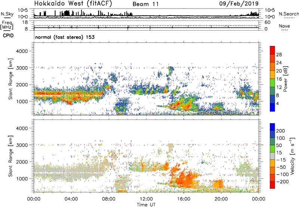Click the "Hokkaido West (fitACF)" plot title
This screenshot has width=299, height=207.
(x=73, y=4)
